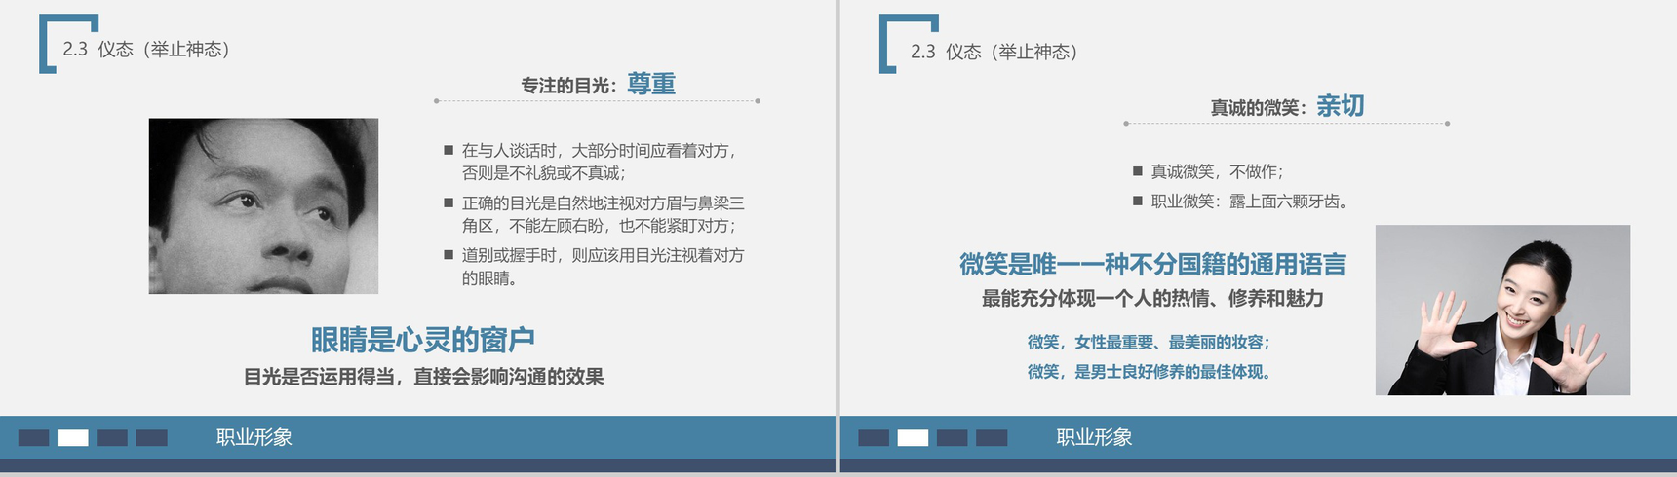Click the left slide footer '职业形象'

pos(254,437)
